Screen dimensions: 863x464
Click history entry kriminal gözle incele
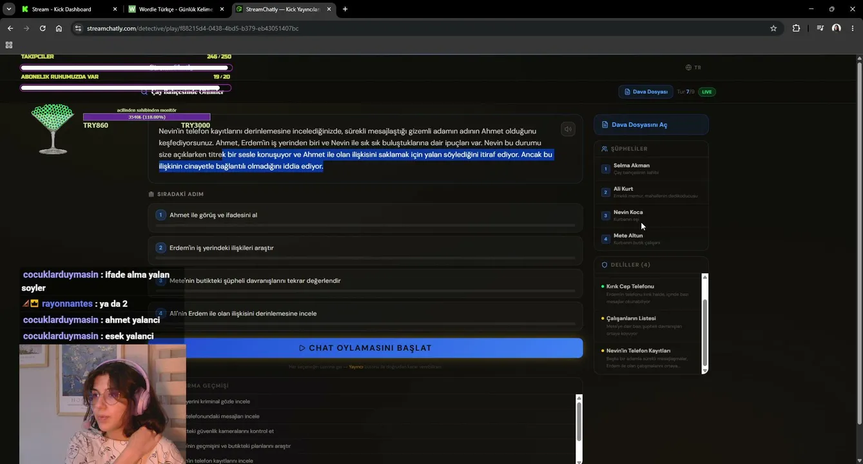218,401
